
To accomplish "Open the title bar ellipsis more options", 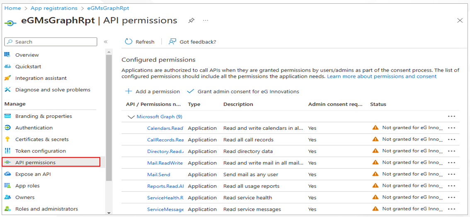I will click(205, 20).
